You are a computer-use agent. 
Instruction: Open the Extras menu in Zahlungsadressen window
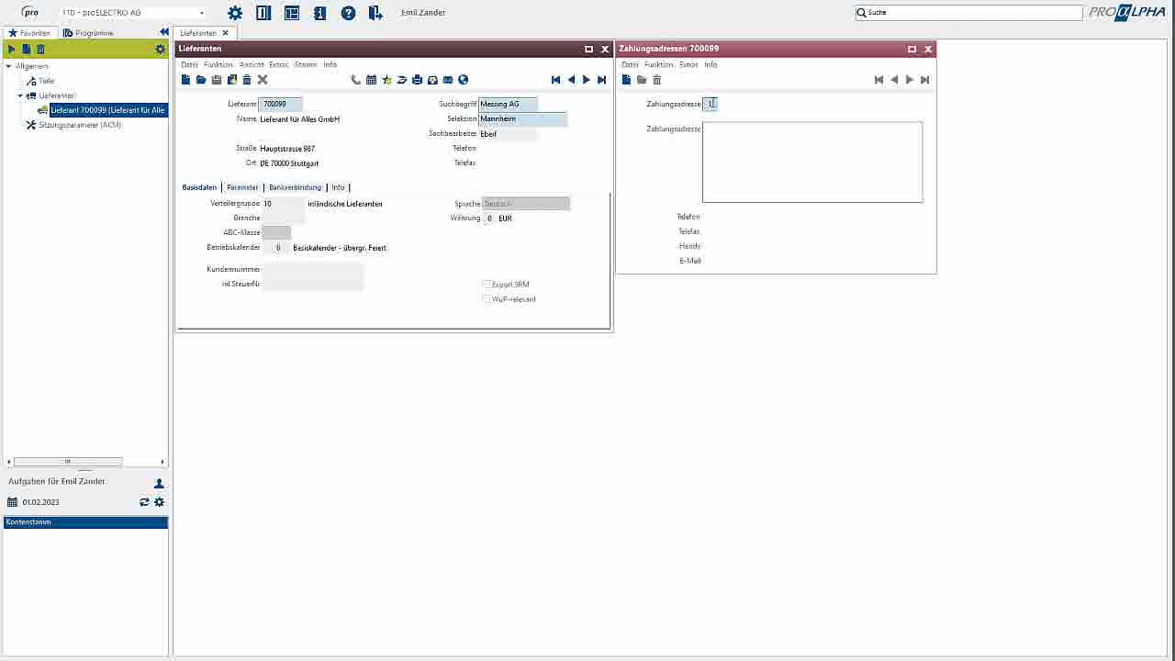(688, 65)
